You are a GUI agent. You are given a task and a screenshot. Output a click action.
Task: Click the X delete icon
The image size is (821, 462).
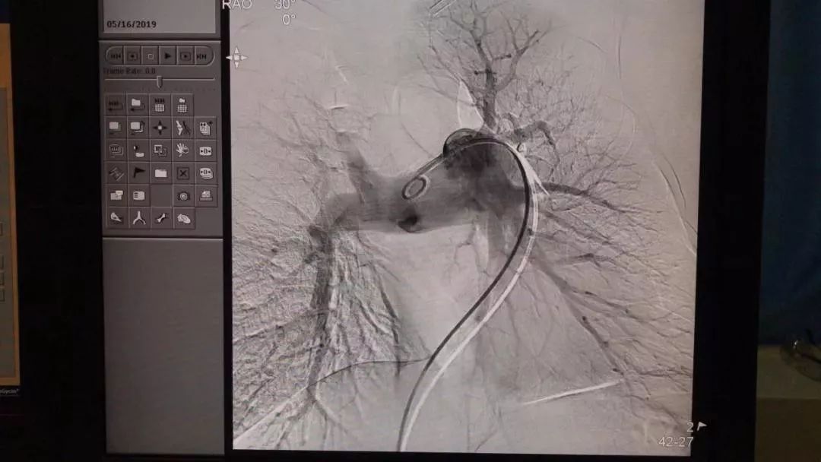click(182, 173)
